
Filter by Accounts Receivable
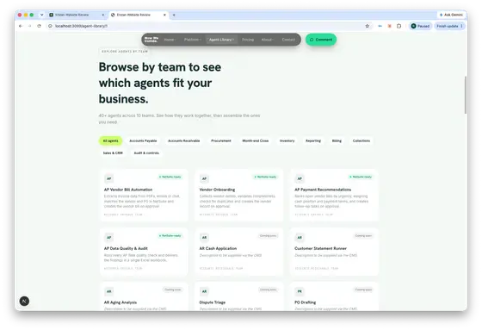pyautogui.click(x=184, y=140)
